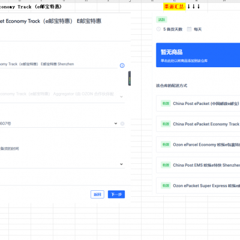Click the blue info icon beside warehouse name
Screen dimensions: 240x240
[122, 65]
